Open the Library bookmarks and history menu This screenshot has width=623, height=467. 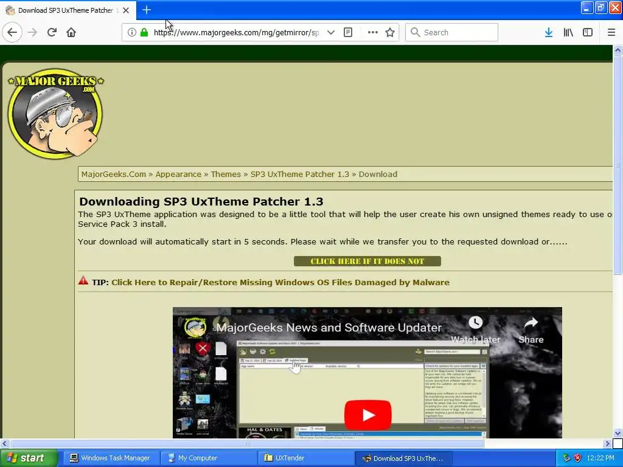click(568, 32)
